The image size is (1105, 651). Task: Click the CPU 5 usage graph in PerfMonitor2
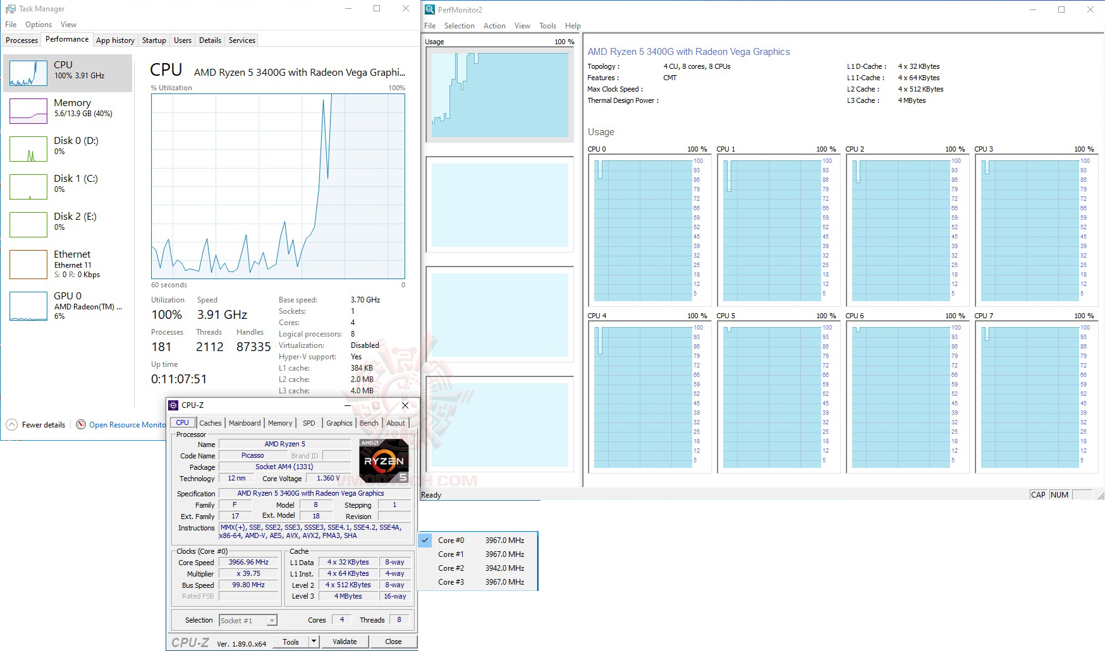pyautogui.click(x=778, y=397)
